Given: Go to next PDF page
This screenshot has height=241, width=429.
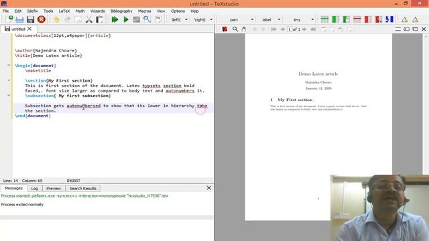Looking at the screenshot, I should coord(304,29).
